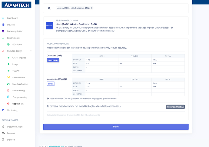Click the Quantized (int8) label
This screenshot has height=147, width=209.
pos(54,56)
